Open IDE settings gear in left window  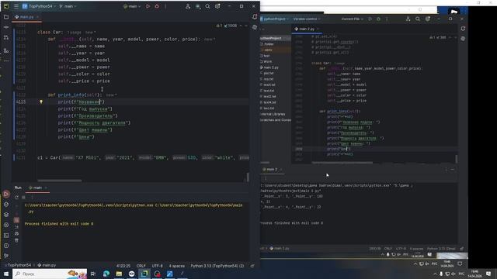[x=217, y=6]
